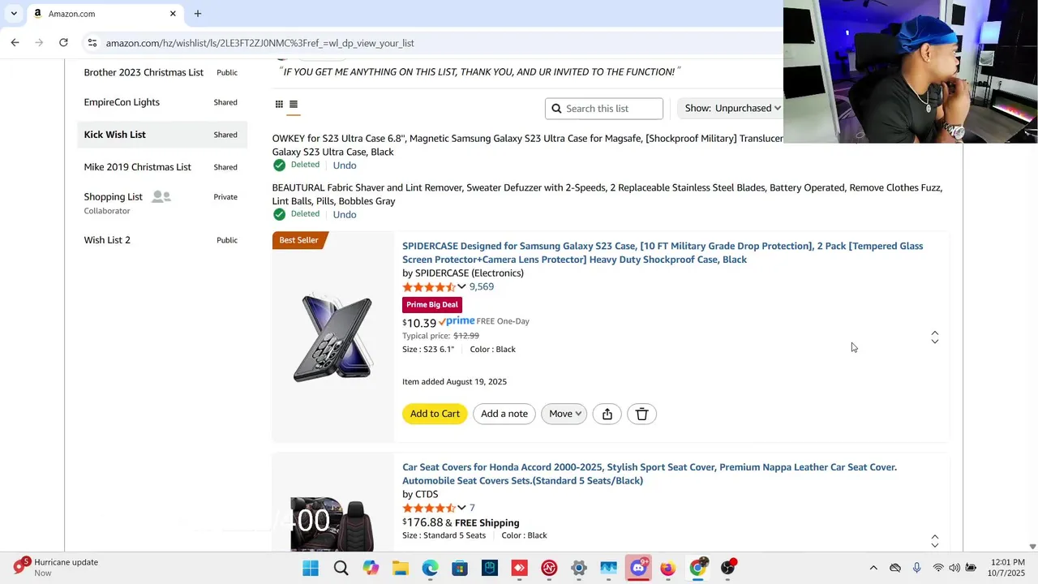1038x584 pixels.
Task: Click 'Item added August 19, 2025' text
Action: click(454, 381)
